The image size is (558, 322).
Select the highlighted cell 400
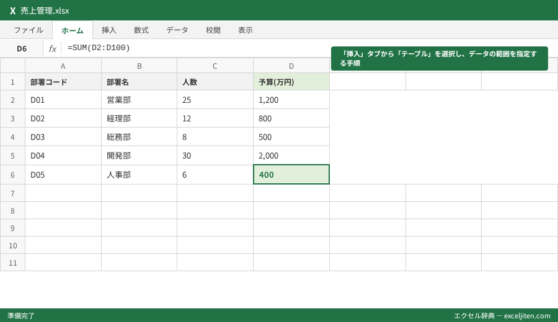[291, 175]
